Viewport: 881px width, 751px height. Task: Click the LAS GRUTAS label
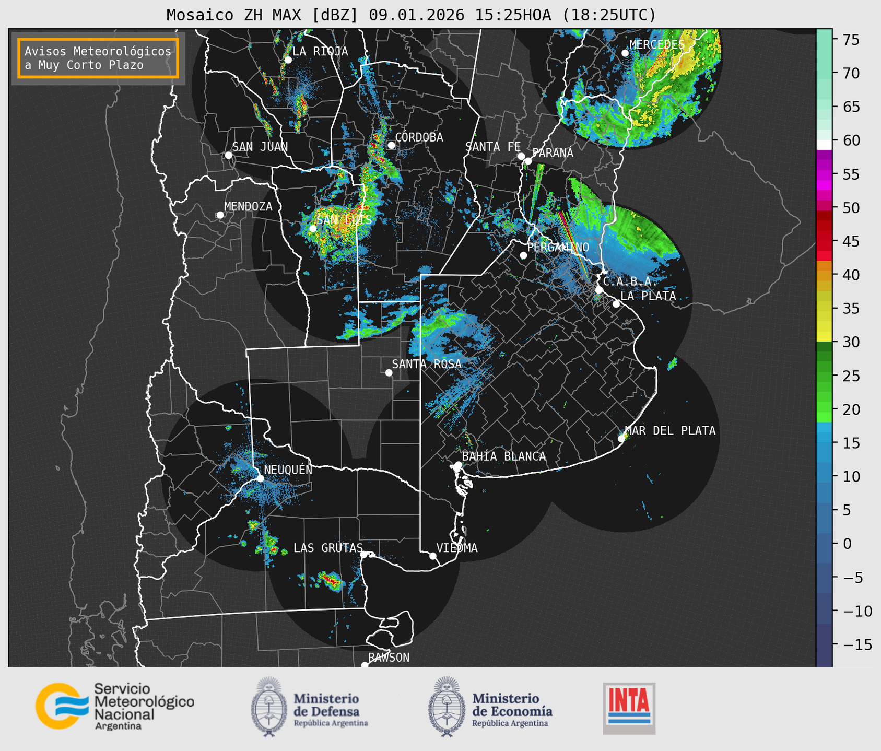(328, 548)
